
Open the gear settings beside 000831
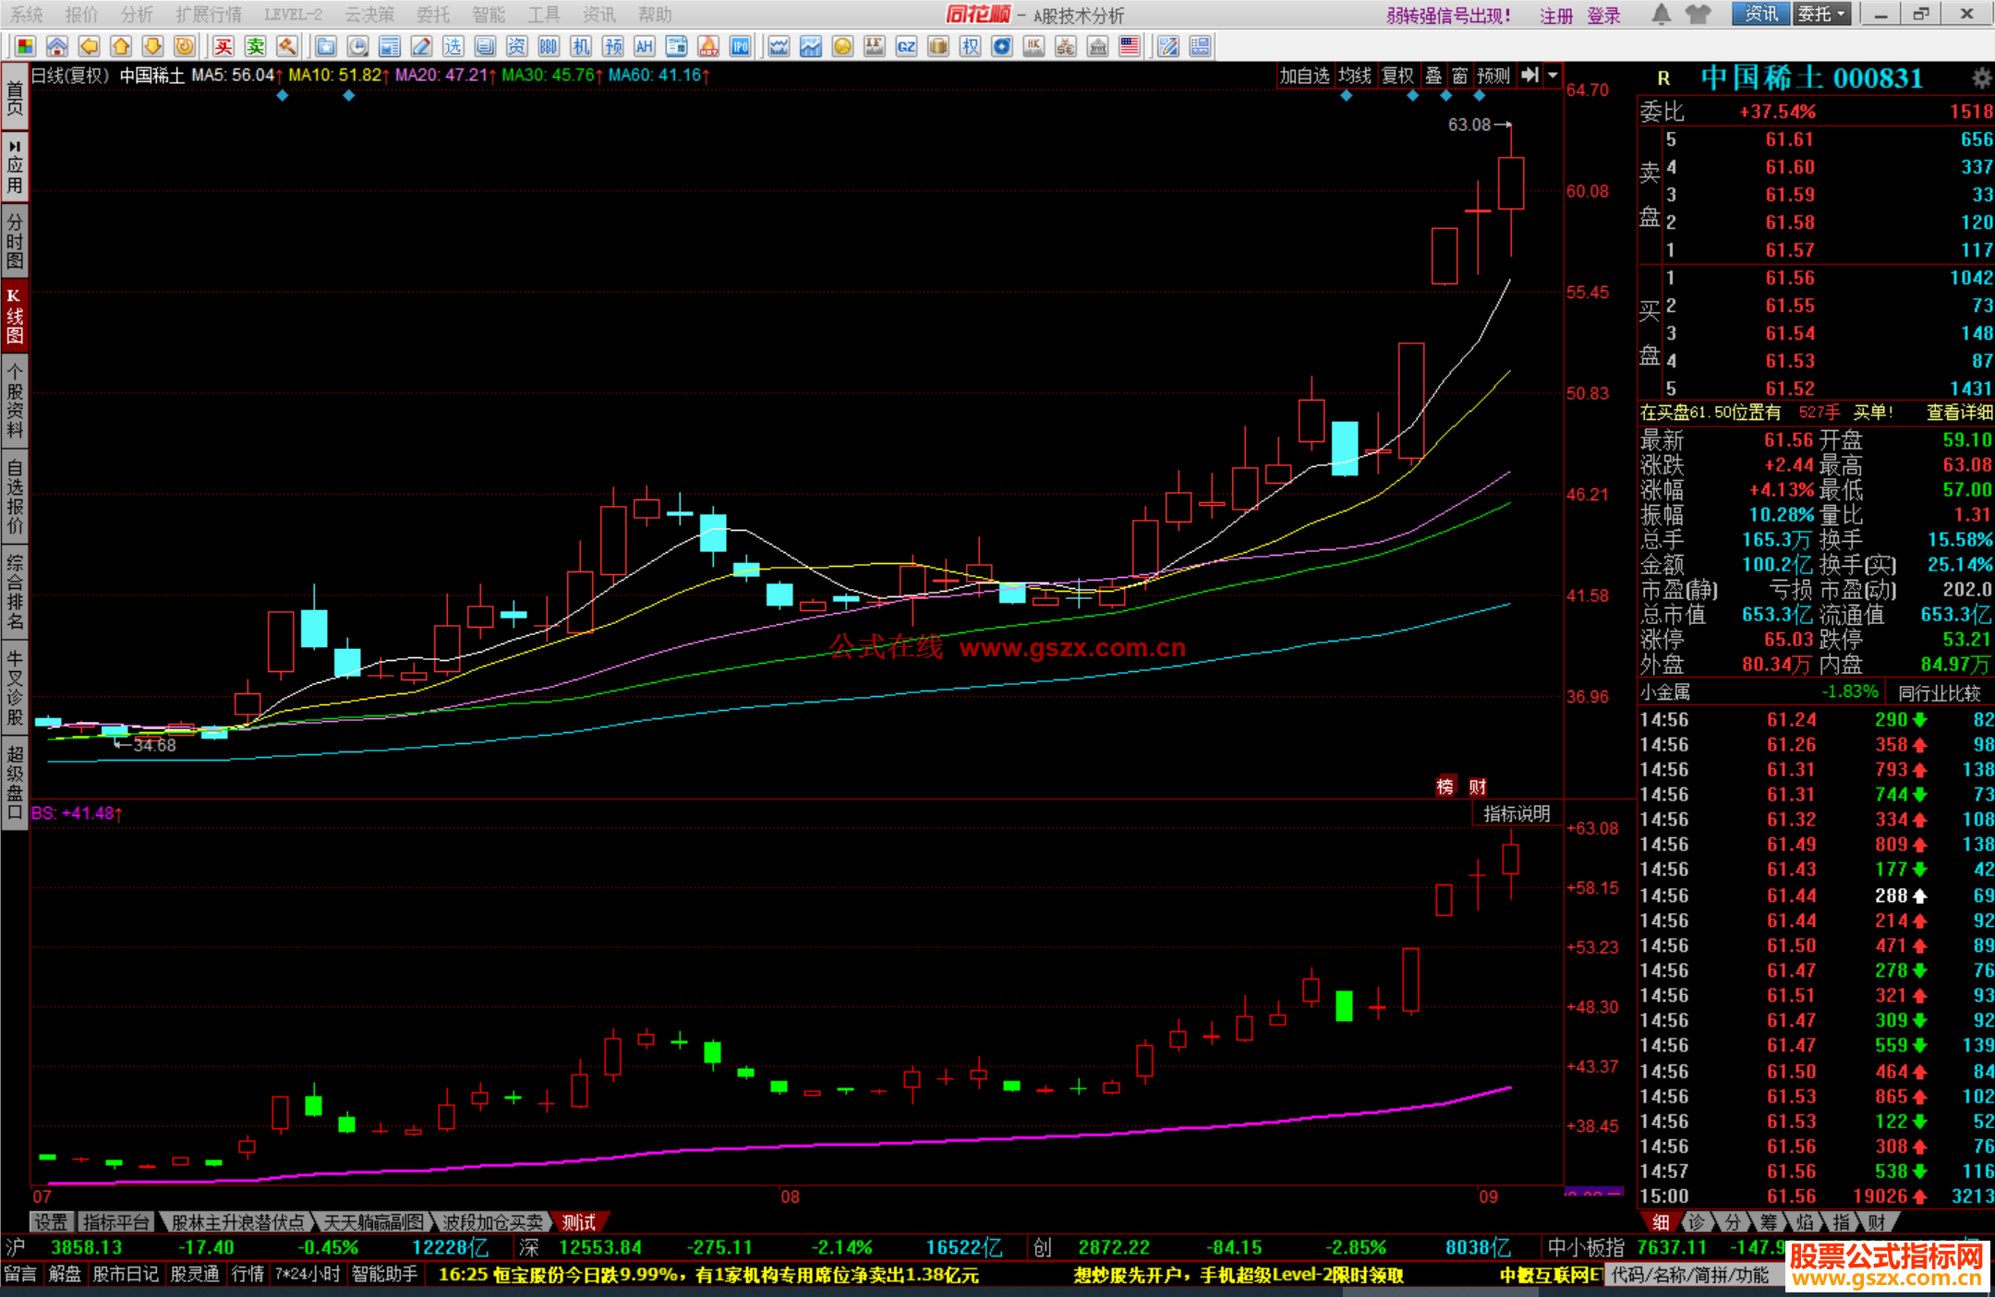point(1981,78)
